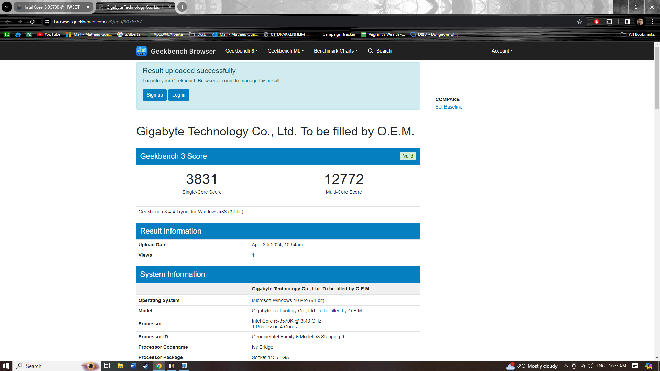Close the Gigabyte Technology tab
The height and width of the screenshot is (371, 660).
[x=170, y=7]
